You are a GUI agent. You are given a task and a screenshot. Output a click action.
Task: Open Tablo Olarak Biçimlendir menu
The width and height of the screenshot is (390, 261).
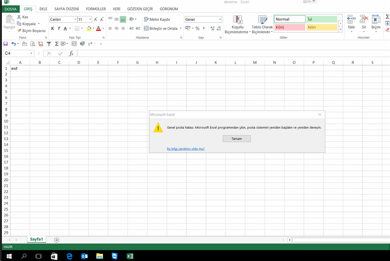[x=262, y=24]
